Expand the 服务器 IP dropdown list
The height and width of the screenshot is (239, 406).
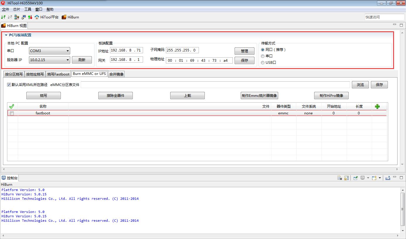click(x=68, y=60)
